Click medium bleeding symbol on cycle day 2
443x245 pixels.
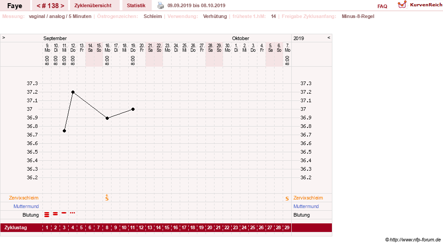coord(56,214)
